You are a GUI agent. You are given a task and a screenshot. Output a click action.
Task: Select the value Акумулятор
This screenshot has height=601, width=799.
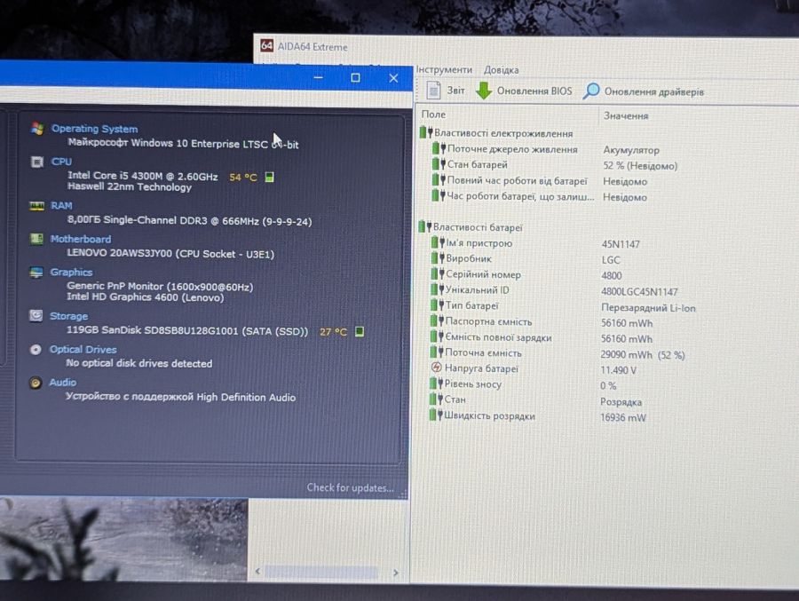click(x=631, y=150)
